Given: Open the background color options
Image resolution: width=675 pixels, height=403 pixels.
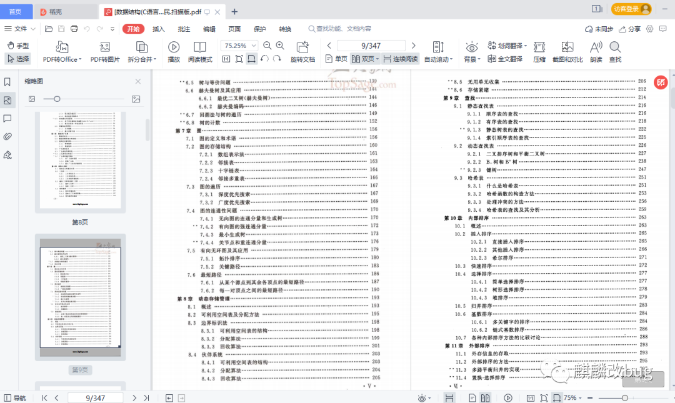Looking at the screenshot, I should (x=472, y=52).
